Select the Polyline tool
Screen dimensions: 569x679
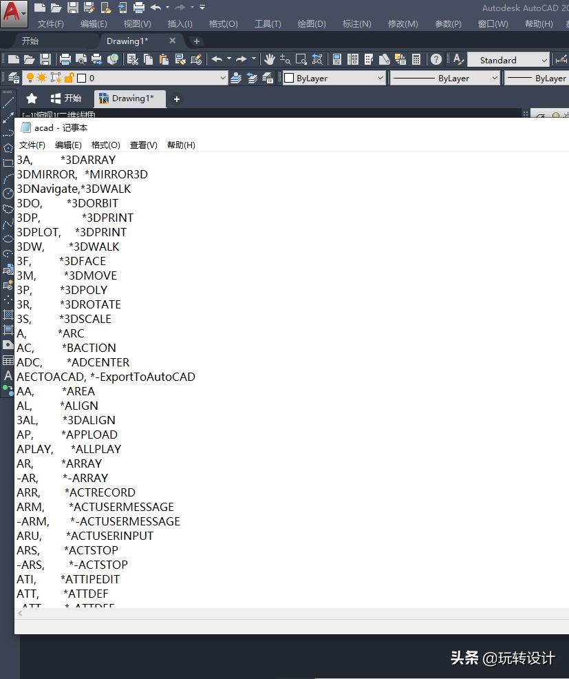click(x=8, y=132)
